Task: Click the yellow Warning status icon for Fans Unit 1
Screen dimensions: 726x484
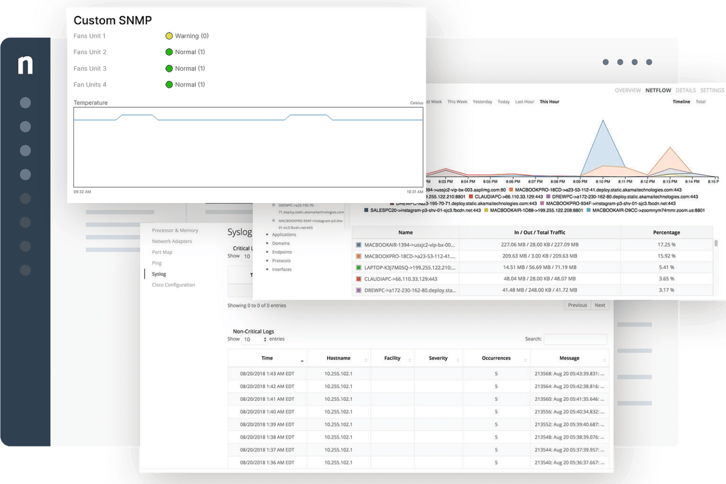Action: (169, 36)
